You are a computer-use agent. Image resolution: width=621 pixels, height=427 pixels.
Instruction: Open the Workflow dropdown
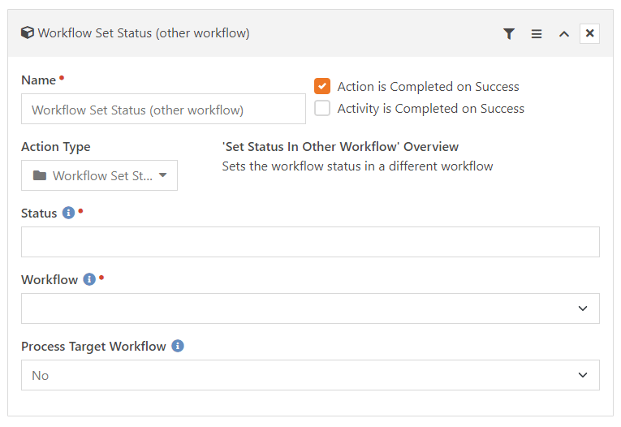click(310, 308)
